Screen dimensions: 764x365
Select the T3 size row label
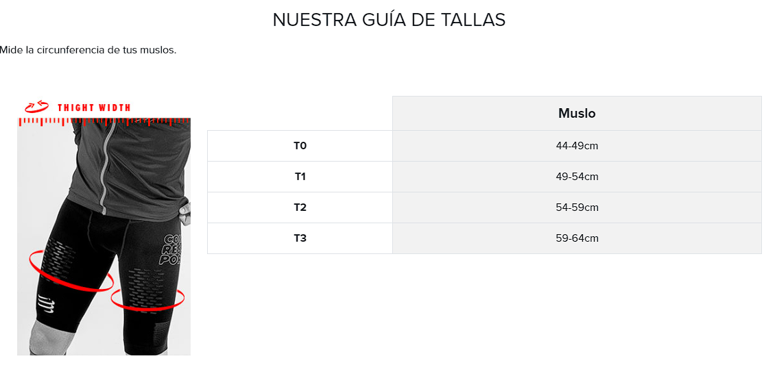coord(300,238)
